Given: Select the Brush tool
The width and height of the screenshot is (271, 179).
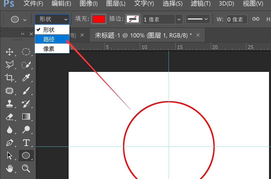Looking at the screenshot, I should click(x=26, y=91).
